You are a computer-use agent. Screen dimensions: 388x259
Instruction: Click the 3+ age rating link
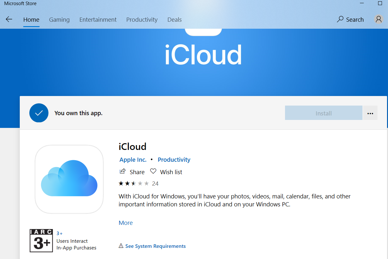60,233
